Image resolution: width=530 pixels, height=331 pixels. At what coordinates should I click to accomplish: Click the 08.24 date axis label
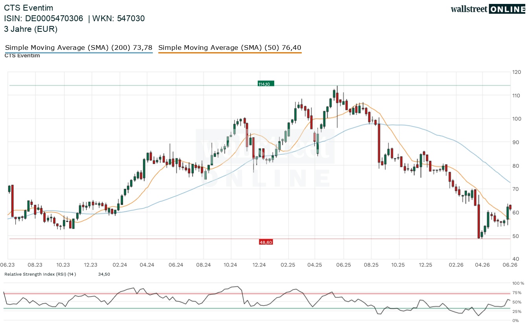pos(204,265)
